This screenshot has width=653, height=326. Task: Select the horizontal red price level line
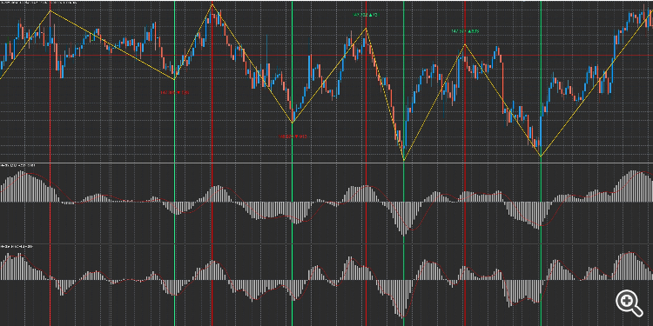pyautogui.click(x=326, y=55)
